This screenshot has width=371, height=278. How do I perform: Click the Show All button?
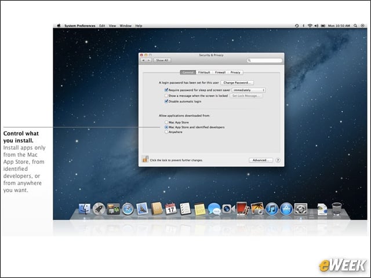pos(162,60)
